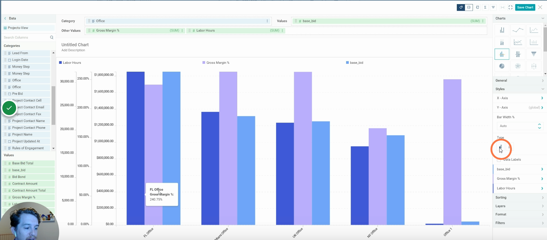The height and width of the screenshot is (240, 547).
Task: Choose the radar chart type
Action: [x=518, y=66]
